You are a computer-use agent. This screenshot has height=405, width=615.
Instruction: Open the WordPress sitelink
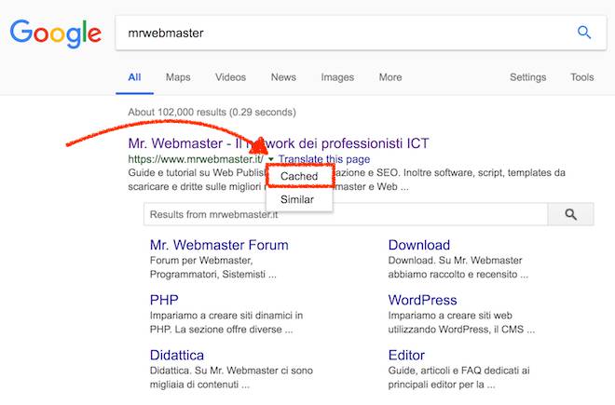point(423,301)
